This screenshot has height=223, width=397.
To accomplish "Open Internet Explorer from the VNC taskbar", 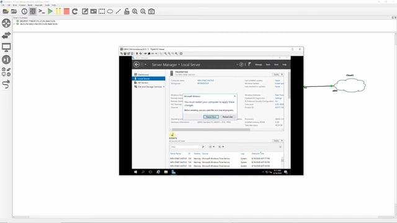I will click(158, 172).
